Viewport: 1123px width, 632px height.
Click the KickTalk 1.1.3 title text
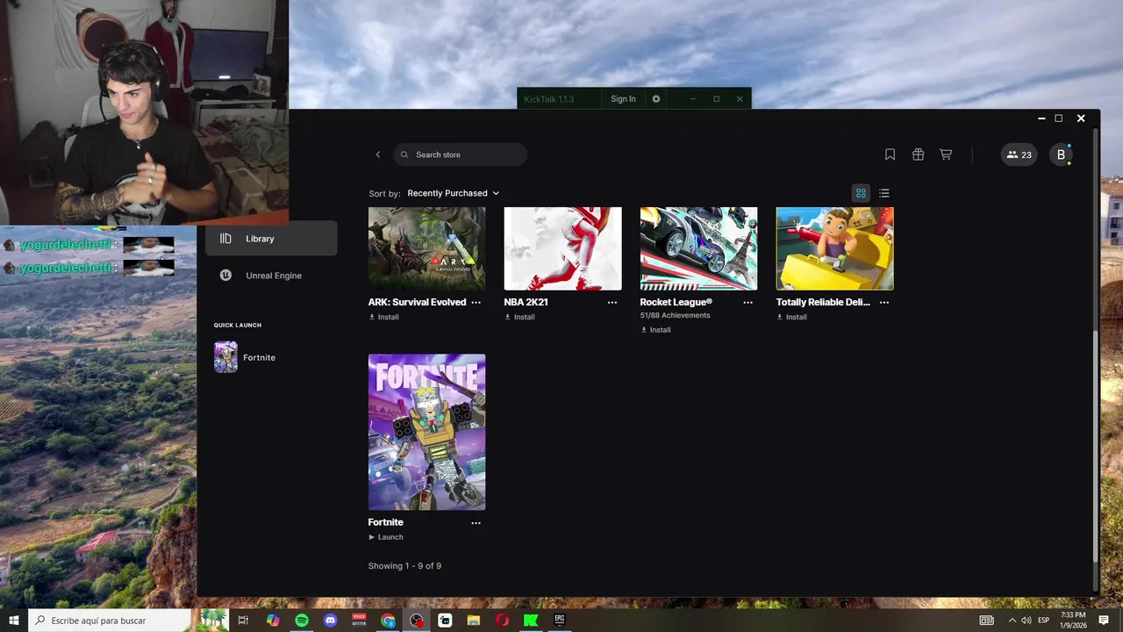click(x=548, y=99)
